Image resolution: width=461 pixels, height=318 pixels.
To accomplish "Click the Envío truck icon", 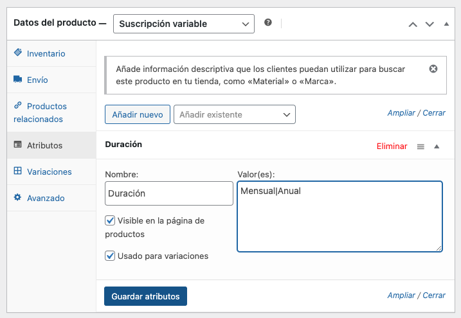I will 17,79.
